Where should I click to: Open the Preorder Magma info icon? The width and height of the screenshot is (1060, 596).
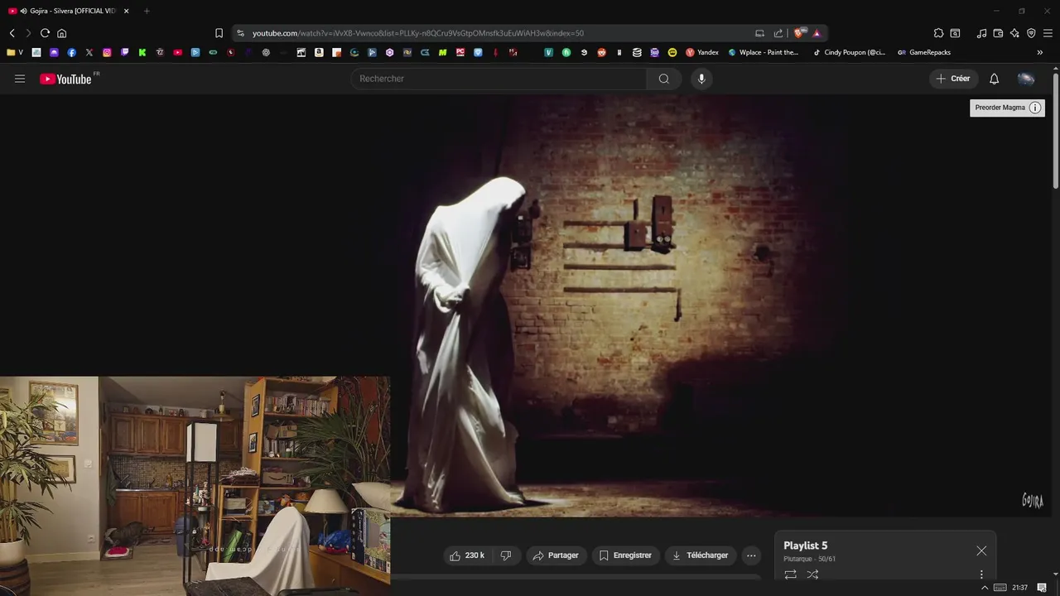tap(1035, 108)
